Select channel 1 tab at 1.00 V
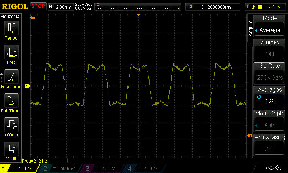288x173 pixels. pyautogui.click(x=20, y=168)
